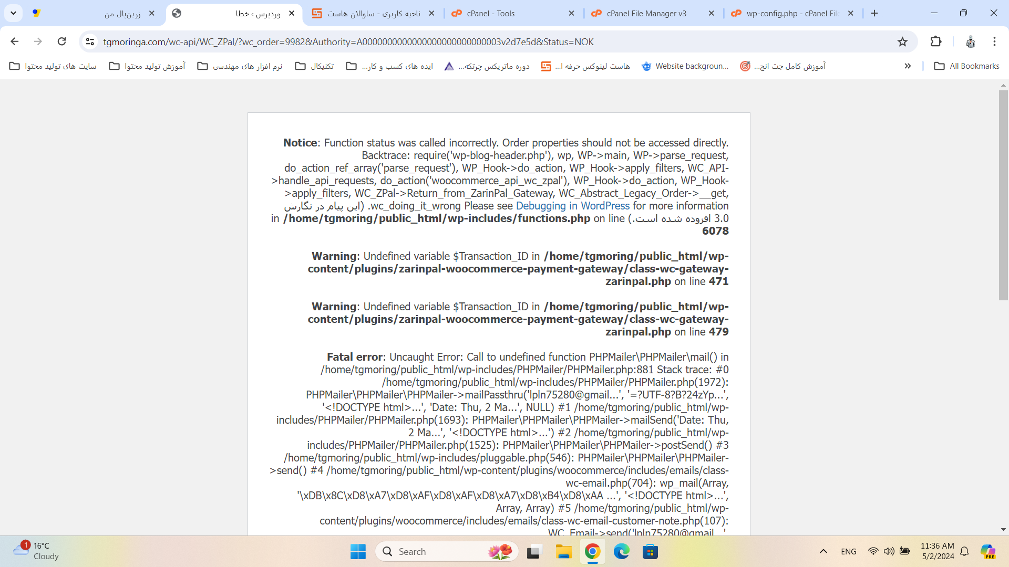
Task: Open the Windows Start menu
Action: [x=358, y=552]
